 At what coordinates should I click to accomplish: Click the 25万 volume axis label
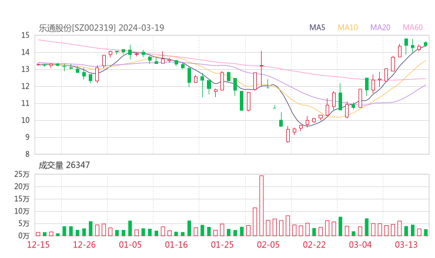tap(22, 174)
